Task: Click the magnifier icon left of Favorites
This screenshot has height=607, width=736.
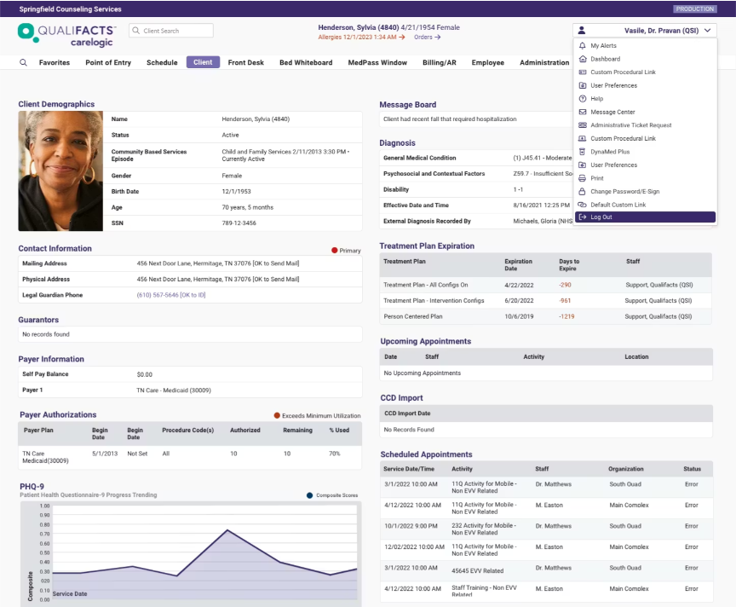Action: [23, 63]
